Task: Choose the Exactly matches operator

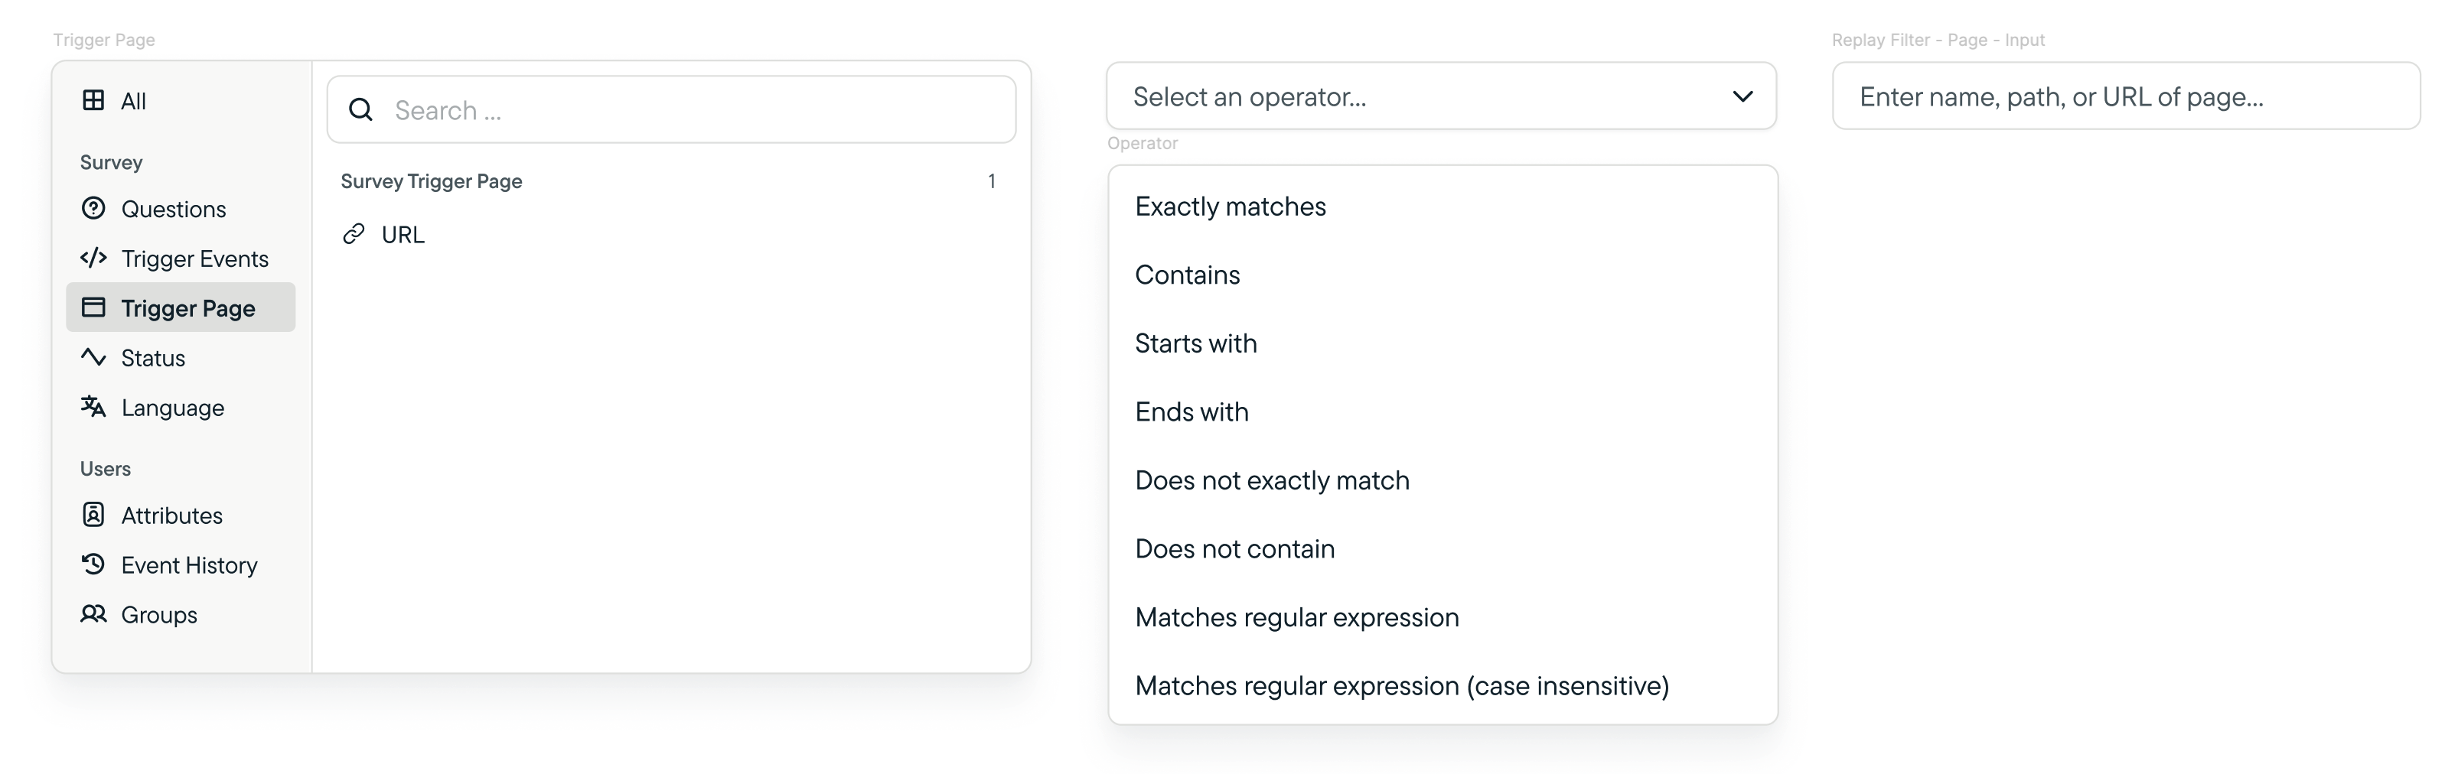Action: pos(1443,207)
